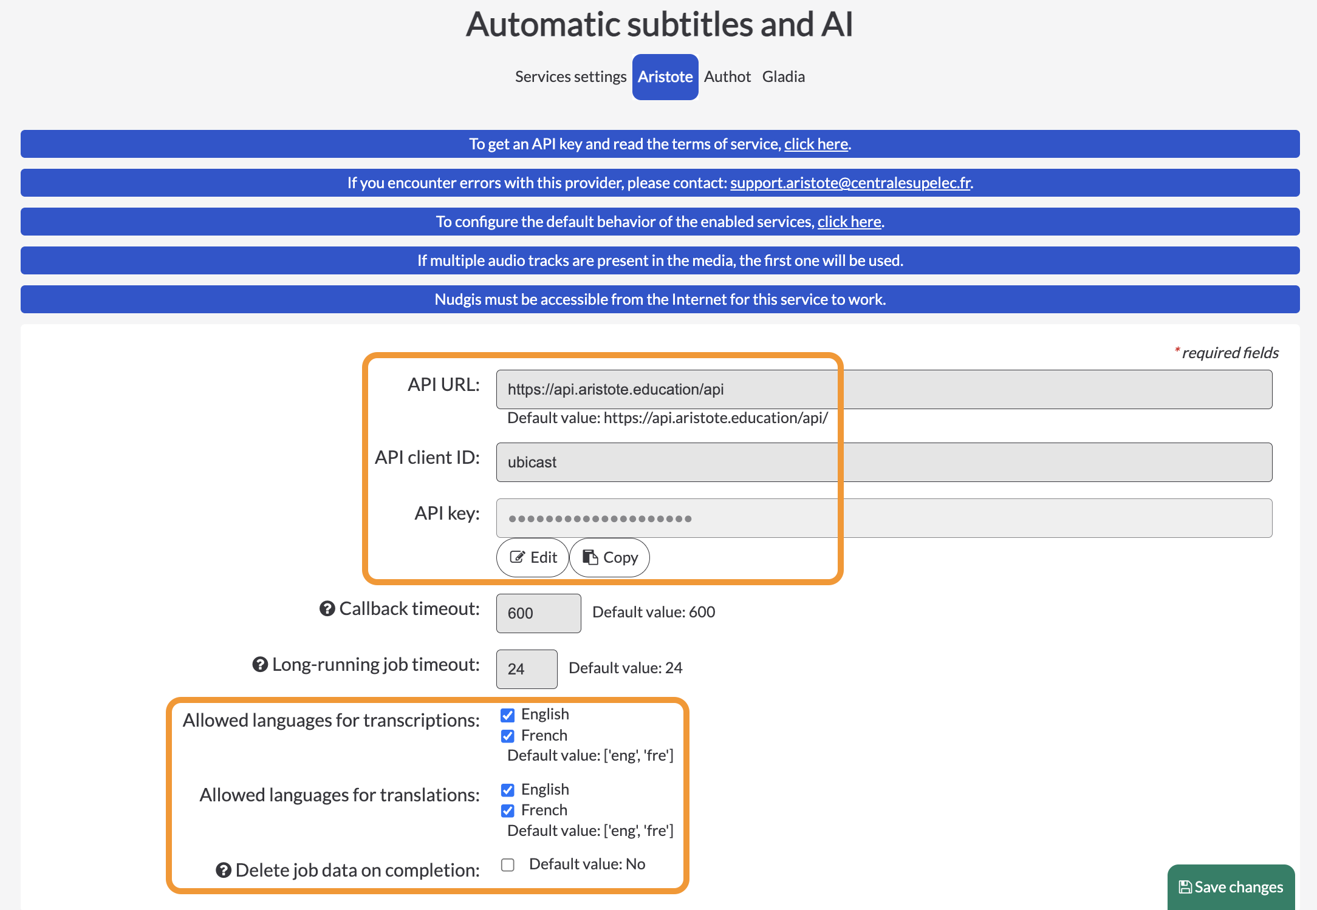Click the Save changes button
The width and height of the screenshot is (1317, 910).
1231,887
